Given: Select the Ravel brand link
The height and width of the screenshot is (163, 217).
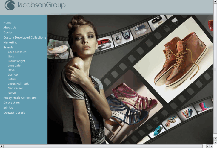Looking at the screenshot, I should point(11,70).
